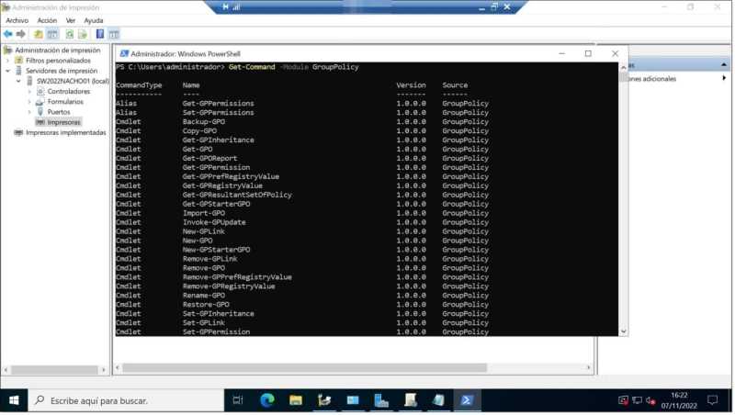735x415 pixels.
Task: Click the muted volume tray icon
Action: point(650,400)
